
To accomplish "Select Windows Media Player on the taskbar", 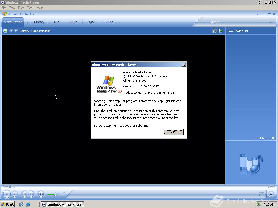I will coord(62,204).
